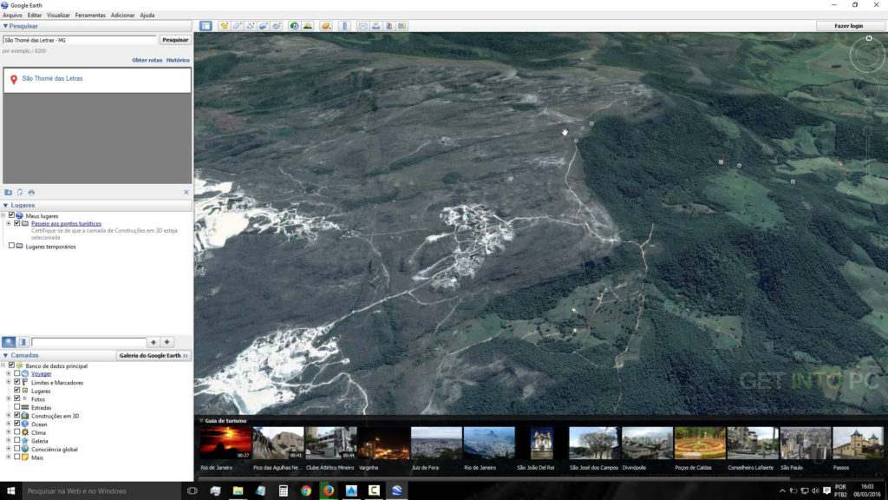
Task: Clear the search results with the X
Action: pyautogui.click(x=186, y=192)
